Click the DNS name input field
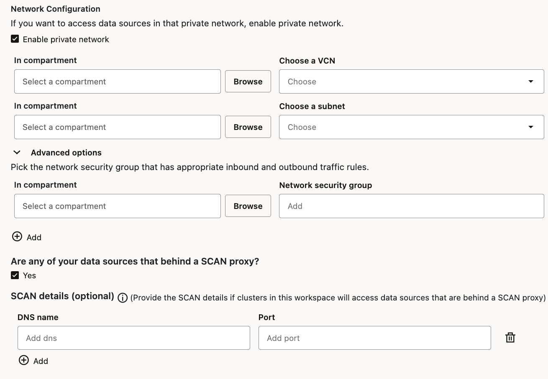This screenshot has width=548, height=379. (133, 338)
